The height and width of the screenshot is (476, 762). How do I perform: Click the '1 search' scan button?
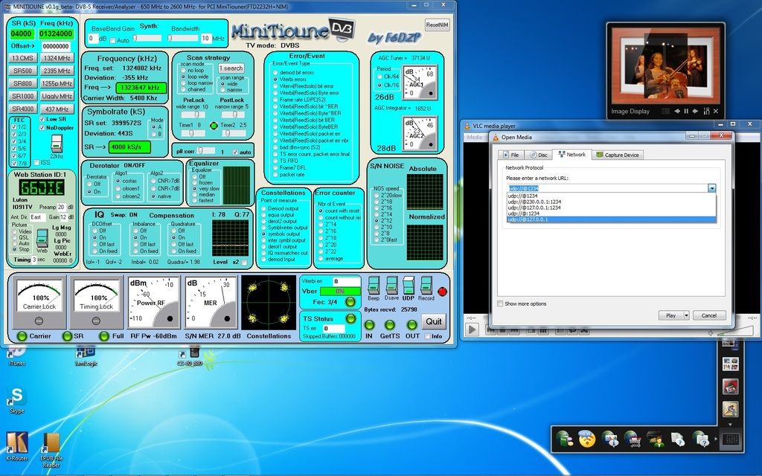231,68
